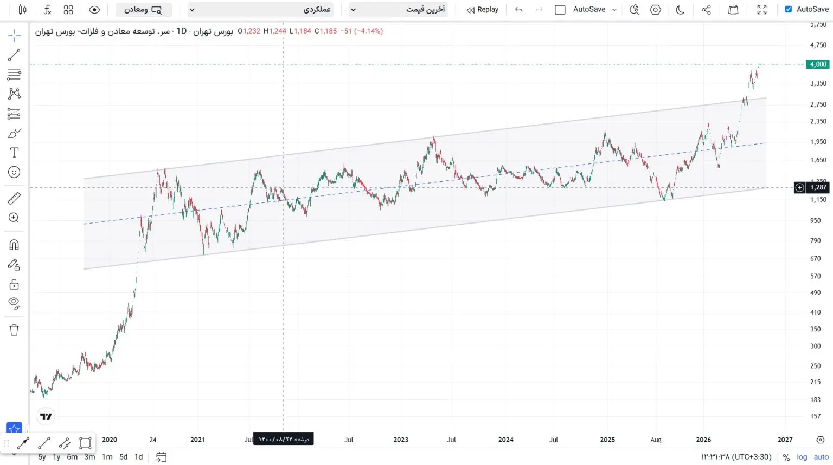Select the forecasting and measurement tool
The image size is (833, 465).
coord(14,114)
